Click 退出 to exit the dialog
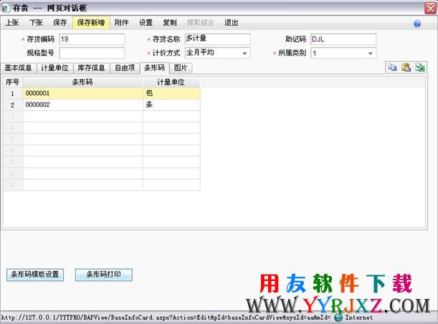 232,23
